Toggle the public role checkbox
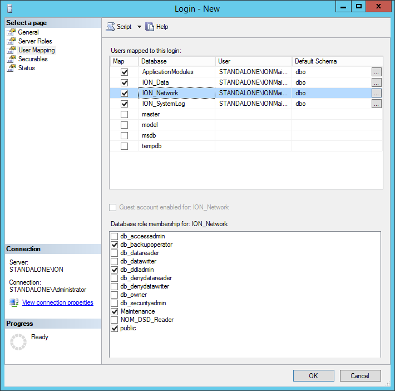Viewport: 395px width, 391px height. tap(115, 328)
